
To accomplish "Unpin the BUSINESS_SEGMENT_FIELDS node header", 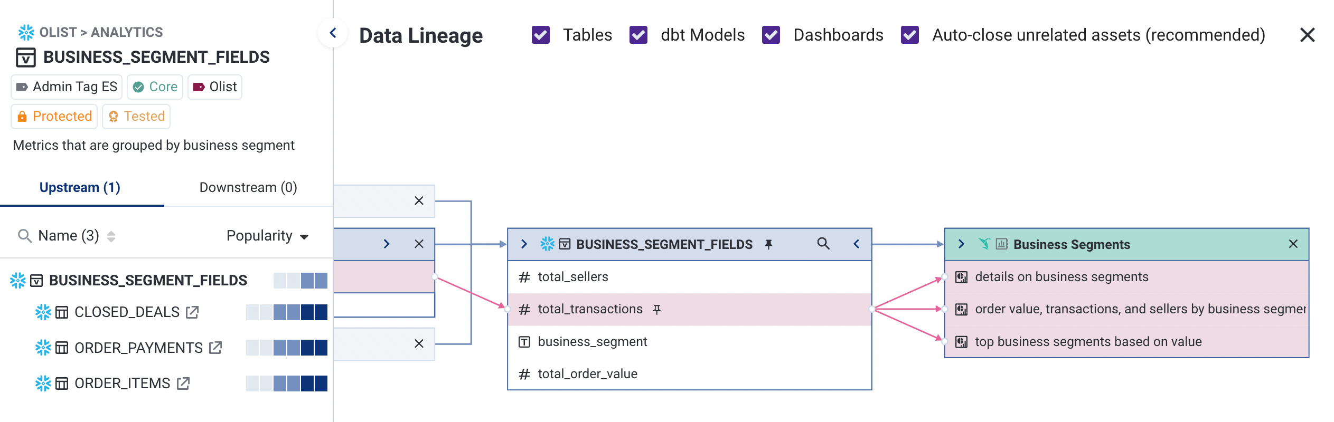I will click(x=769, y=244).
